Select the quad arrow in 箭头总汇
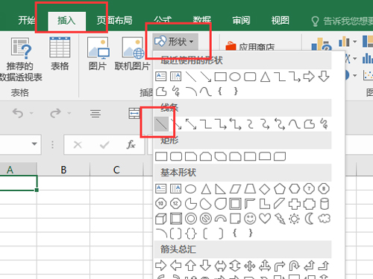The width and height of the screenshot is (373, 279). point(250,266)
